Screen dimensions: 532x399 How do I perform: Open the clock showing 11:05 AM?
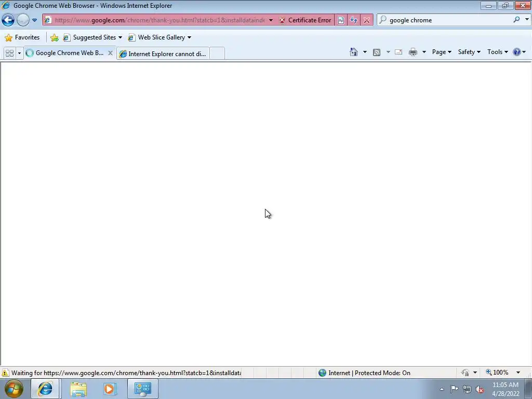coord(506,389)
